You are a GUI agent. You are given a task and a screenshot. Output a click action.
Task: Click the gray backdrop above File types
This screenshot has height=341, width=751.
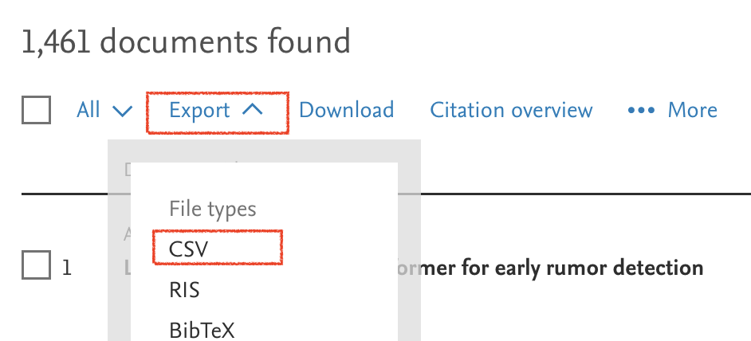pos(263,151)
